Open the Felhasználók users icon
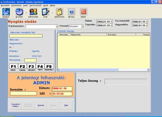The width and height of the screenshot is (162, 117). point(33,12)
